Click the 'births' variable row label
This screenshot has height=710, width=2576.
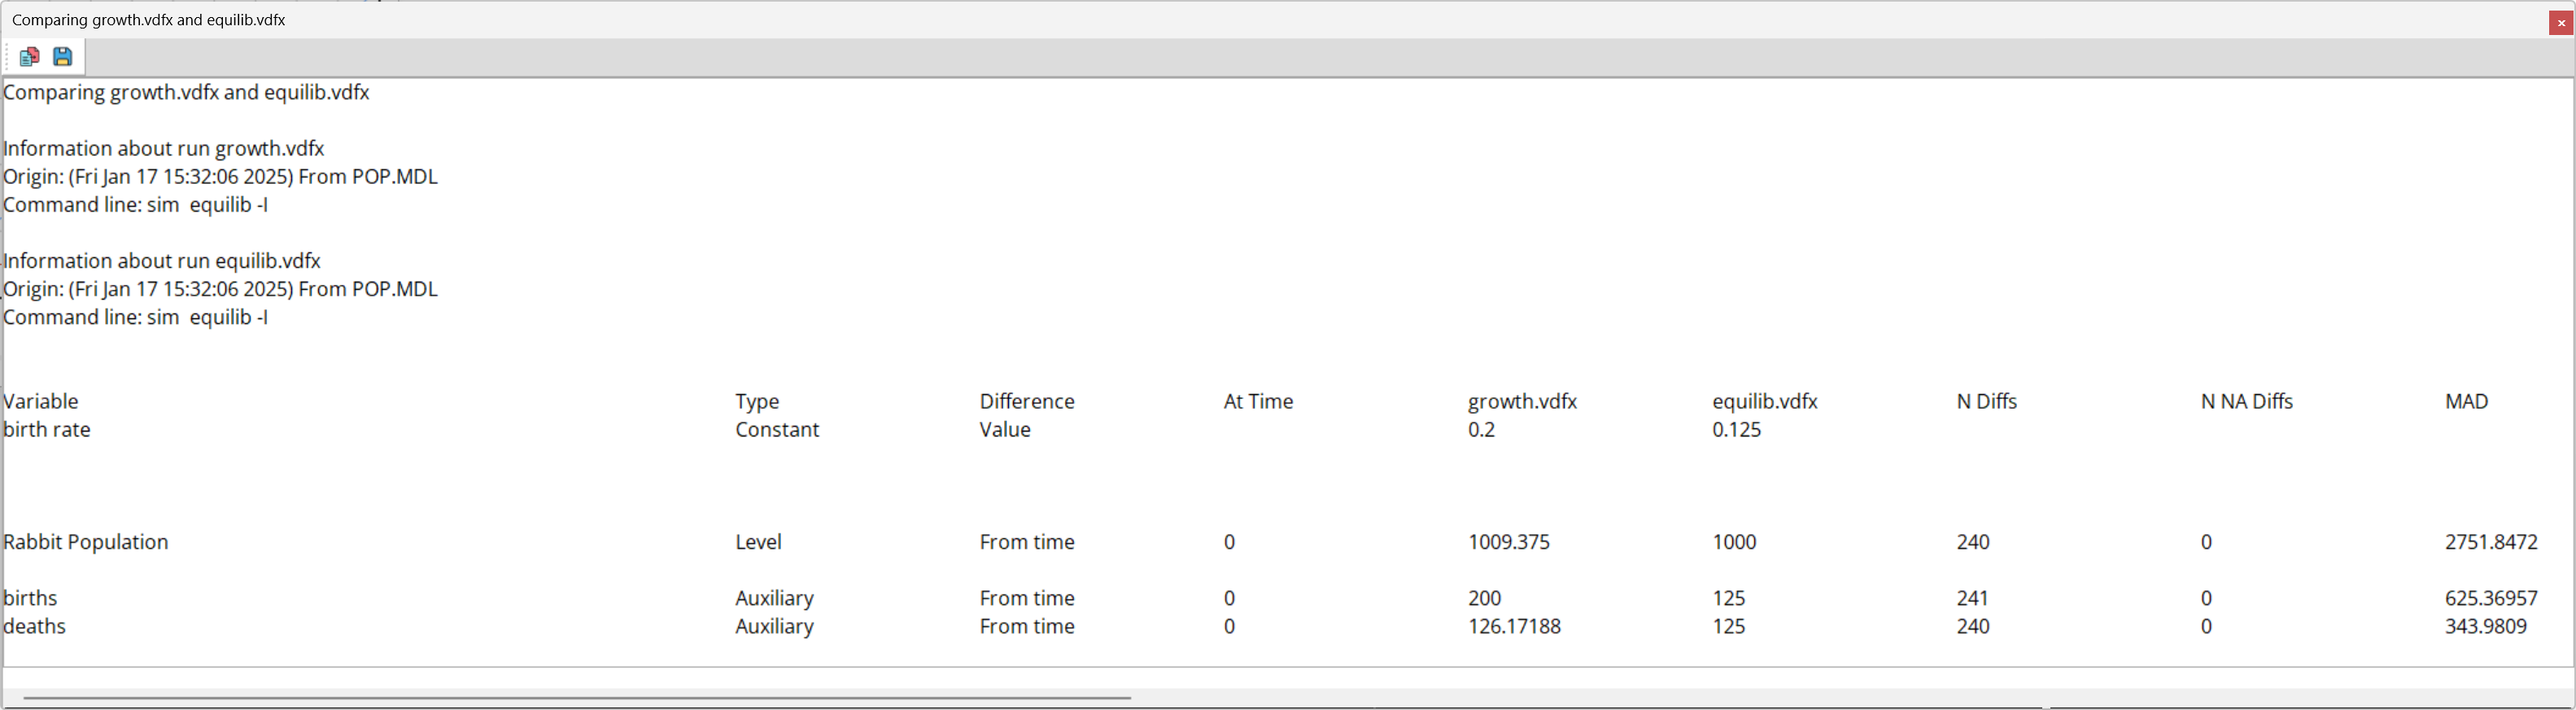pos(31,598)
